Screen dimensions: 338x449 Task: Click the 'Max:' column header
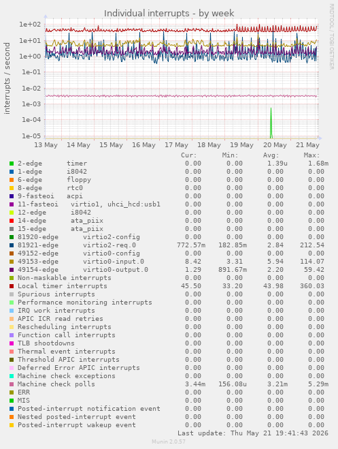[311, 155]
